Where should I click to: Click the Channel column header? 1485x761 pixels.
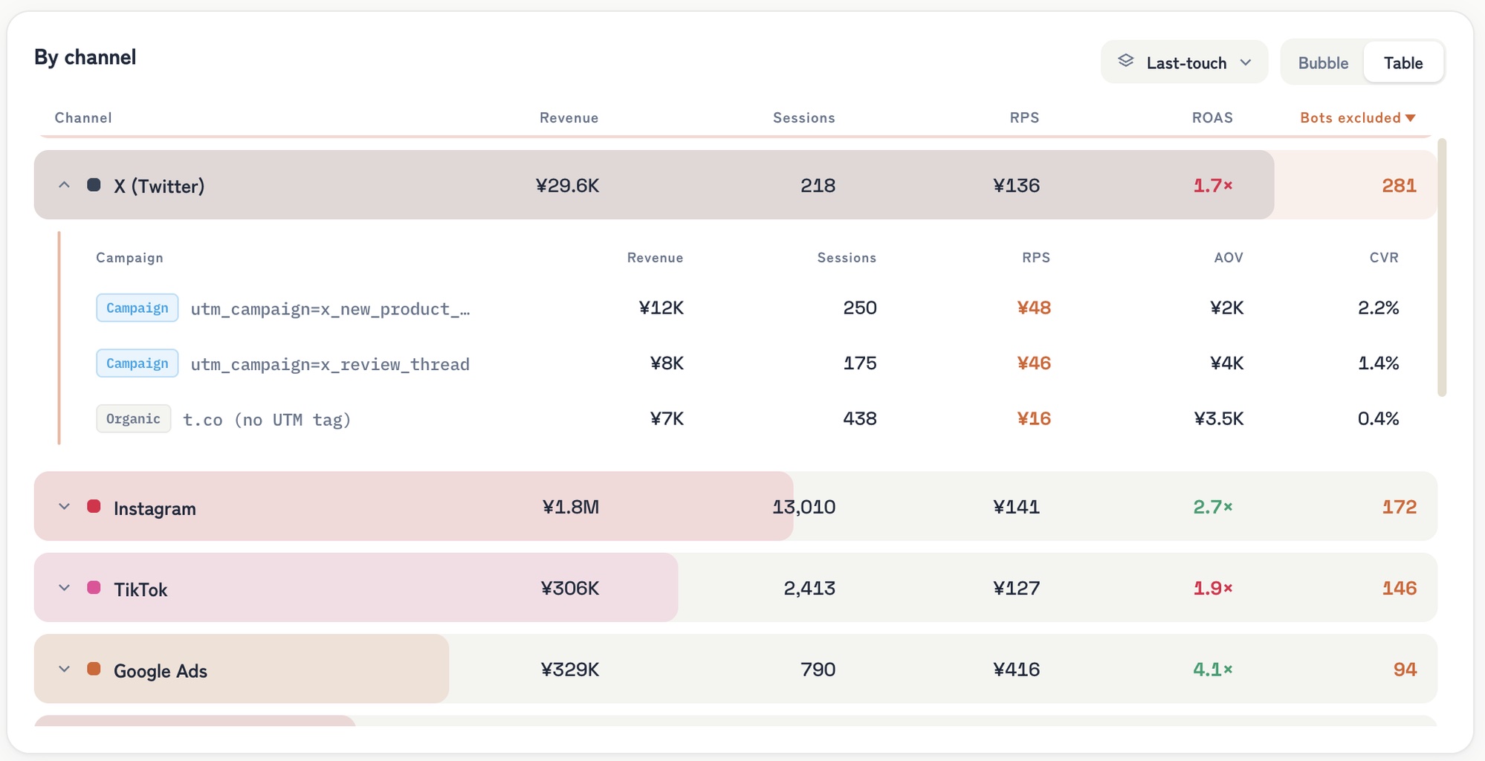(x=83, y=117)
